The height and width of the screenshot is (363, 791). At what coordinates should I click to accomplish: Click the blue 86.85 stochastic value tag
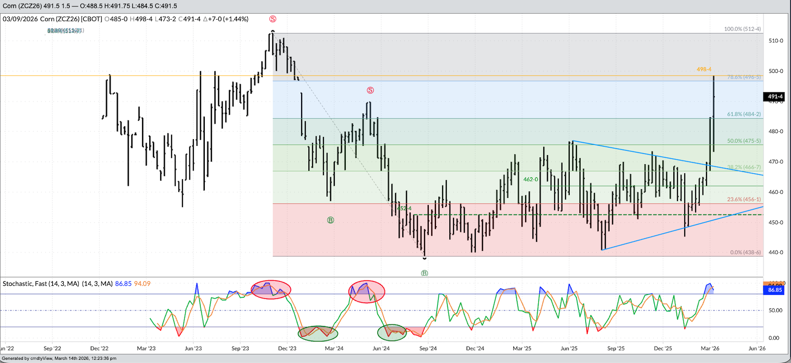pos(775,290)
